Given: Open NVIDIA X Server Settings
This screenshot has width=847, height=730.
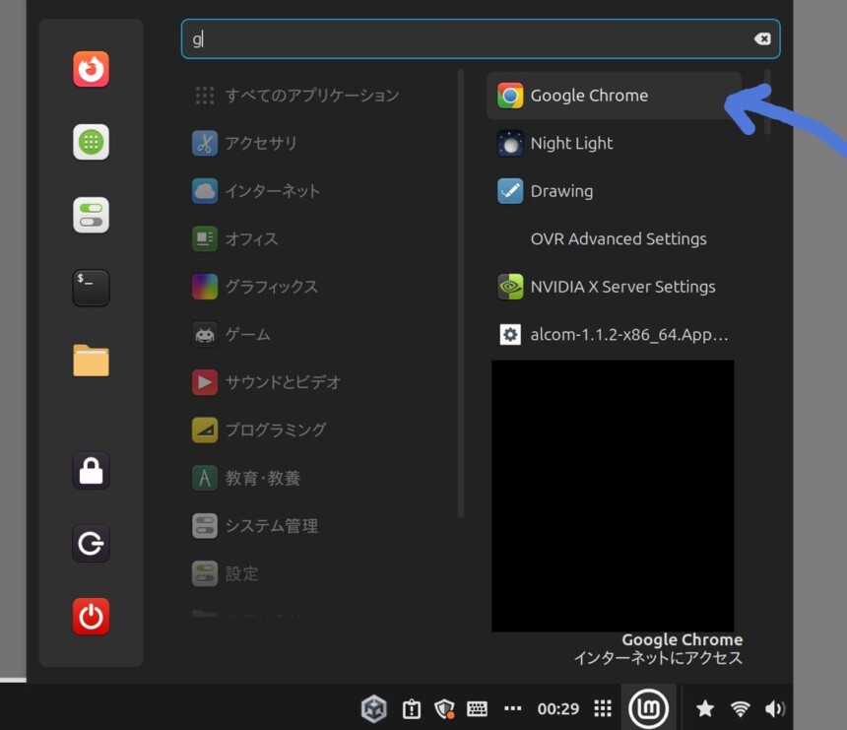Looking at the screenshot, I should tap(614, 287).
